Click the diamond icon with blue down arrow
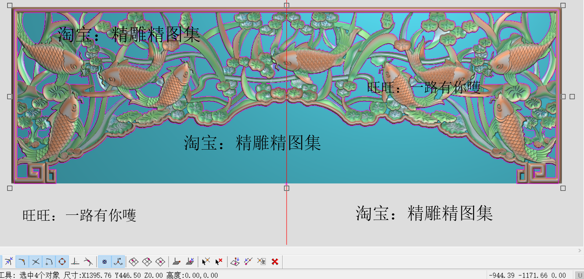 (235, 261)
